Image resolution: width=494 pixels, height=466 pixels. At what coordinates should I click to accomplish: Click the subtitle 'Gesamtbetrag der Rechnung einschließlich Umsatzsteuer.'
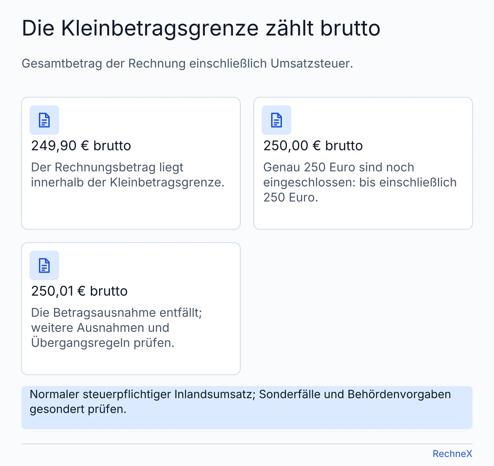187,63
